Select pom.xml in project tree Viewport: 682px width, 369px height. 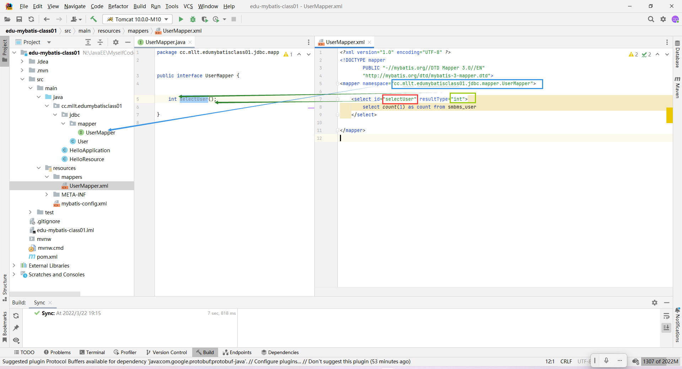[x=47, y=257]
